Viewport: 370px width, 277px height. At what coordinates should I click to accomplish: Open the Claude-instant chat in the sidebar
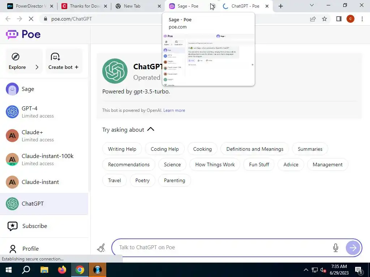coord(44,182)
